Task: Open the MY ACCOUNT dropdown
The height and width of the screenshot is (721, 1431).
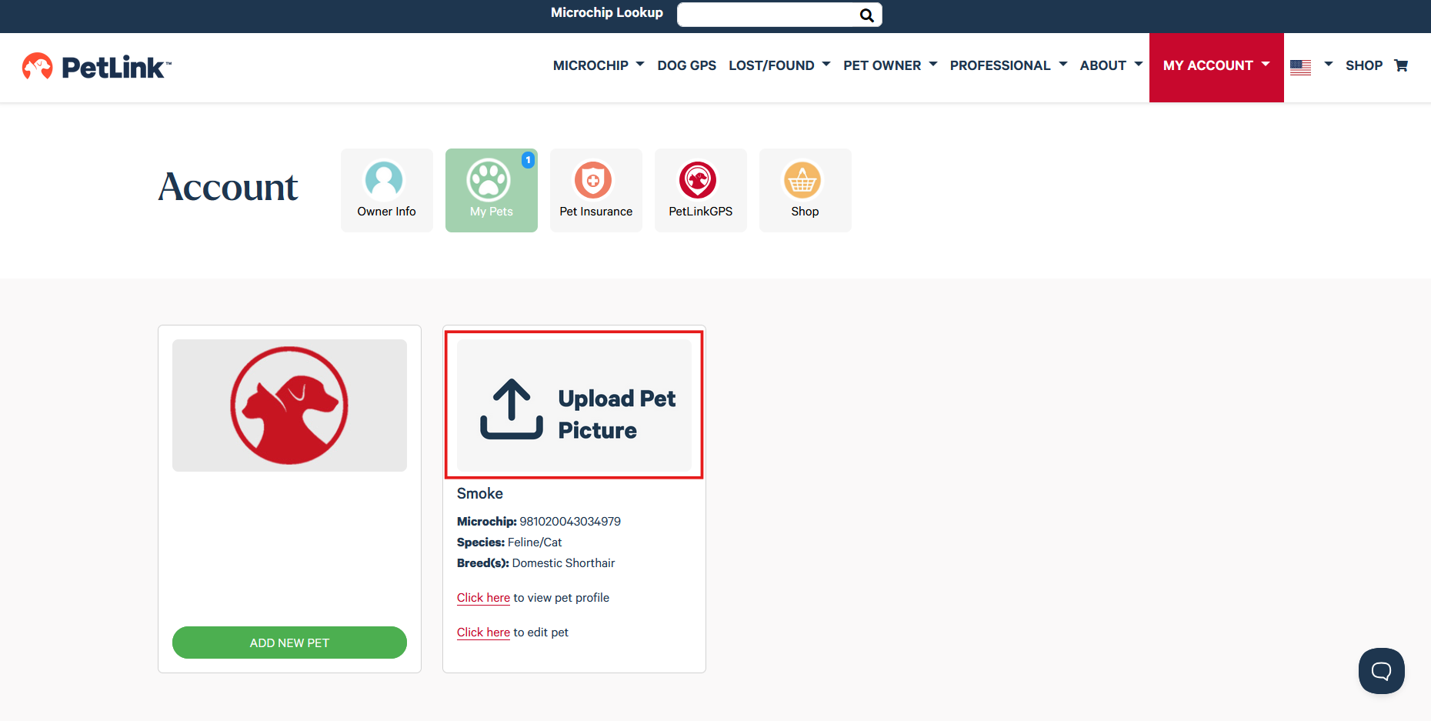Action: click(x=1216, y=67)
